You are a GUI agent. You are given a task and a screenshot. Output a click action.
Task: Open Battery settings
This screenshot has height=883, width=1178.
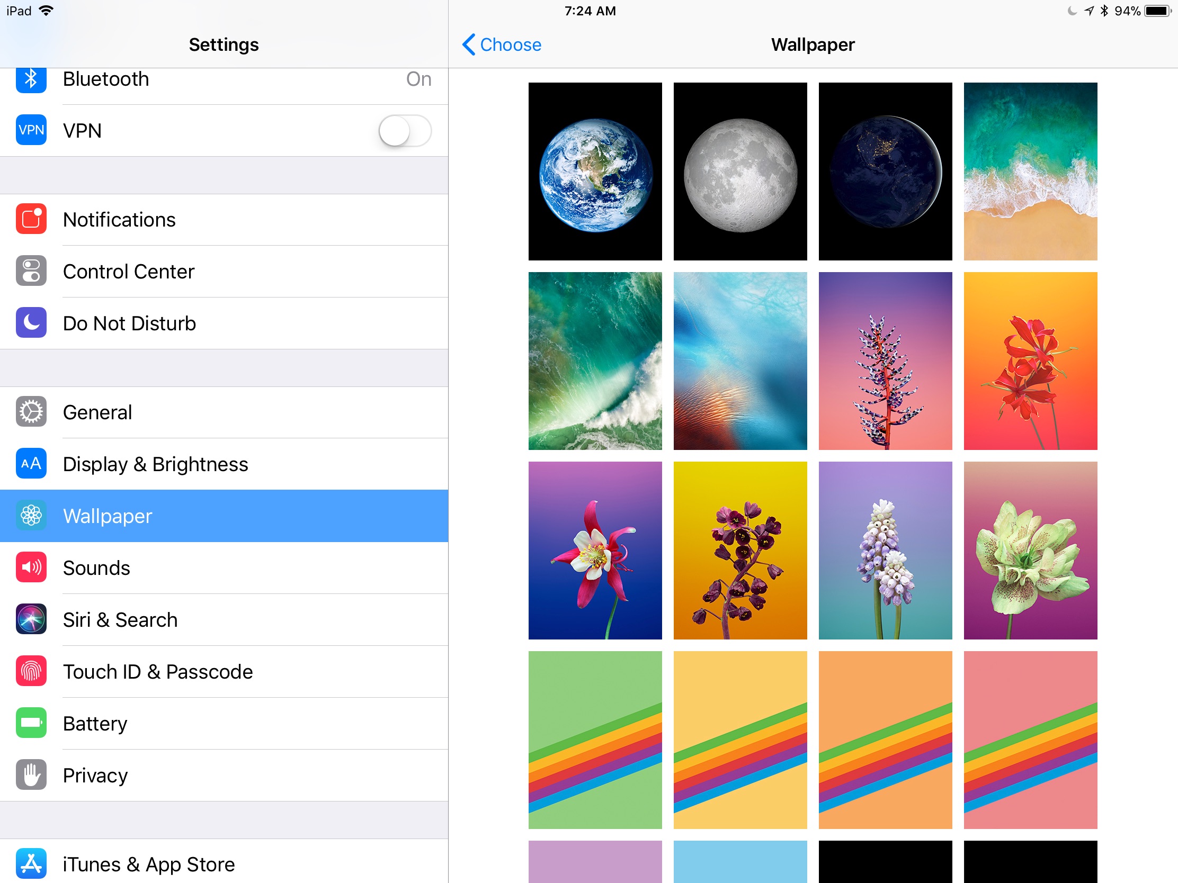click(224, 723)
